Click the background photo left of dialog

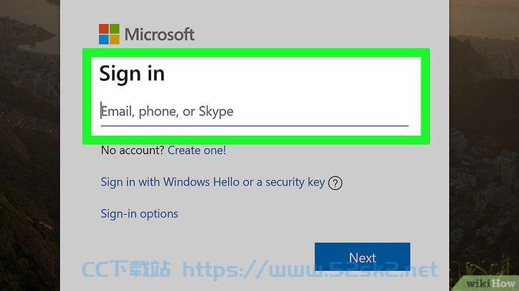pos(30,145)
